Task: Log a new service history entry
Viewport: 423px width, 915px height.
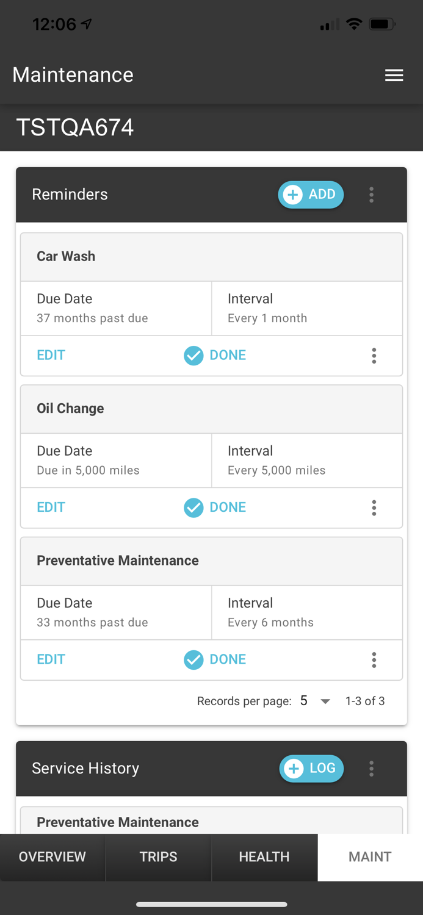Action: point(311,769)
